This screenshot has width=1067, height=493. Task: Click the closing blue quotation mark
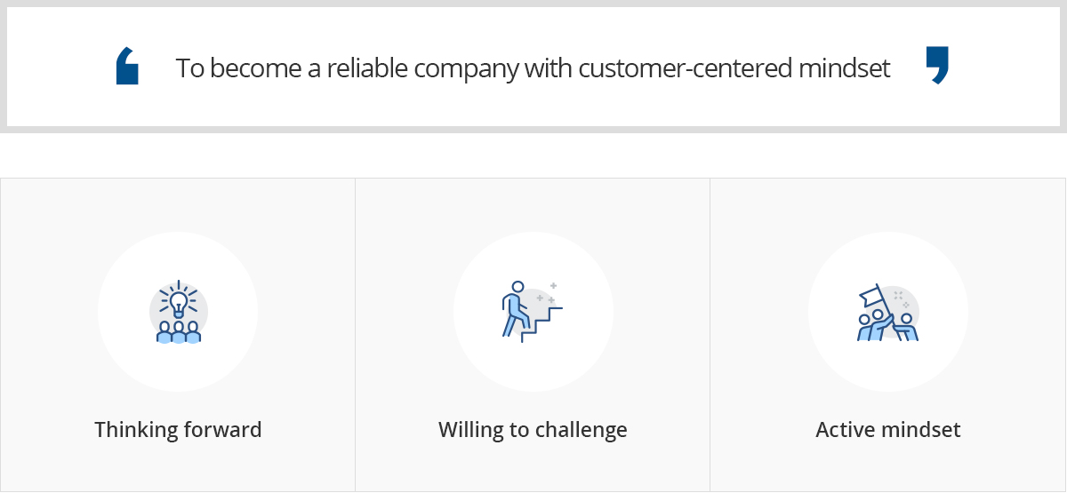[937, 66]
